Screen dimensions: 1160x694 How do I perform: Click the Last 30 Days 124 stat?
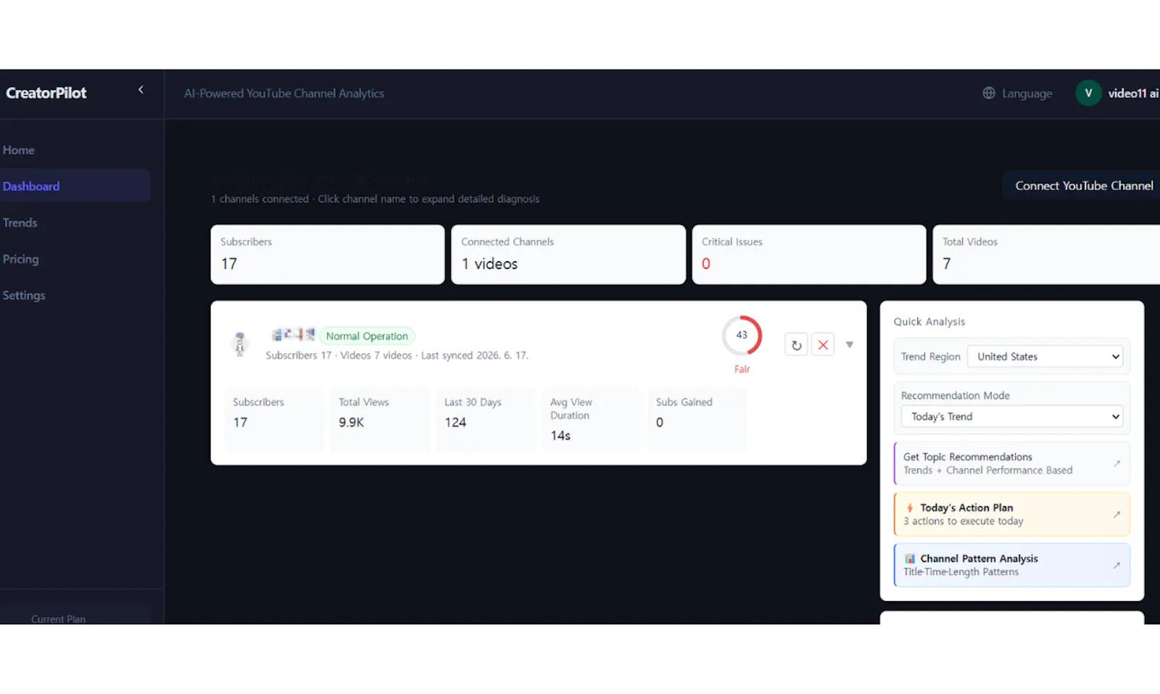coord(486,420)
